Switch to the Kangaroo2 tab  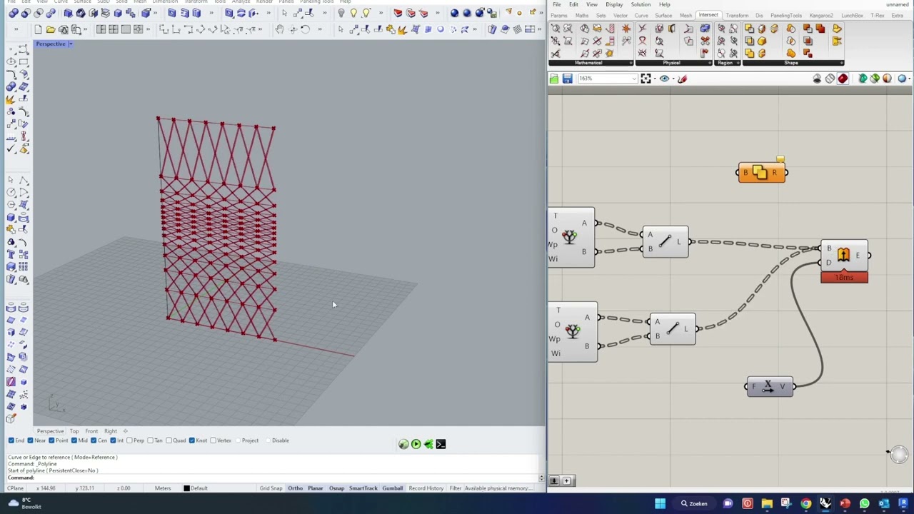tap(821, 16)
